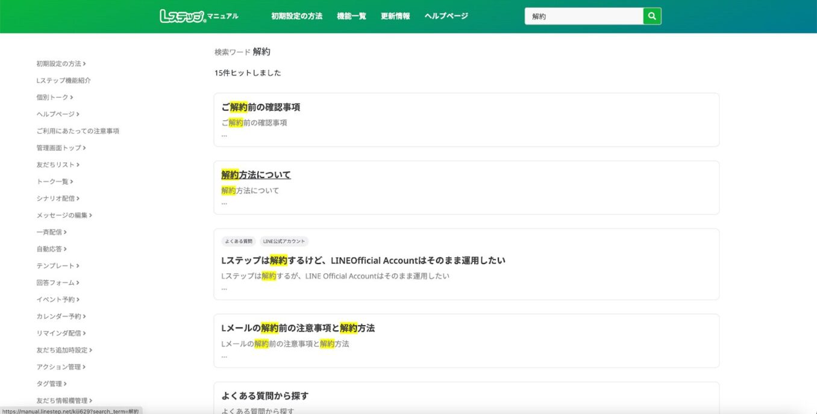Click the green search magnifier icon
817x414 pixels.
click(x=651, y=16)
